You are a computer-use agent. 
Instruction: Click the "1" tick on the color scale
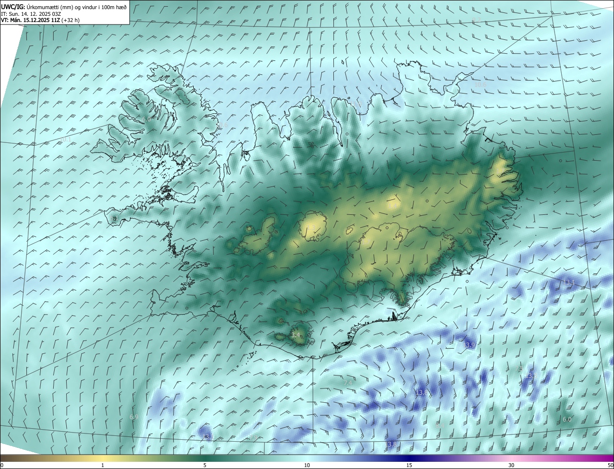pos(103,465)
